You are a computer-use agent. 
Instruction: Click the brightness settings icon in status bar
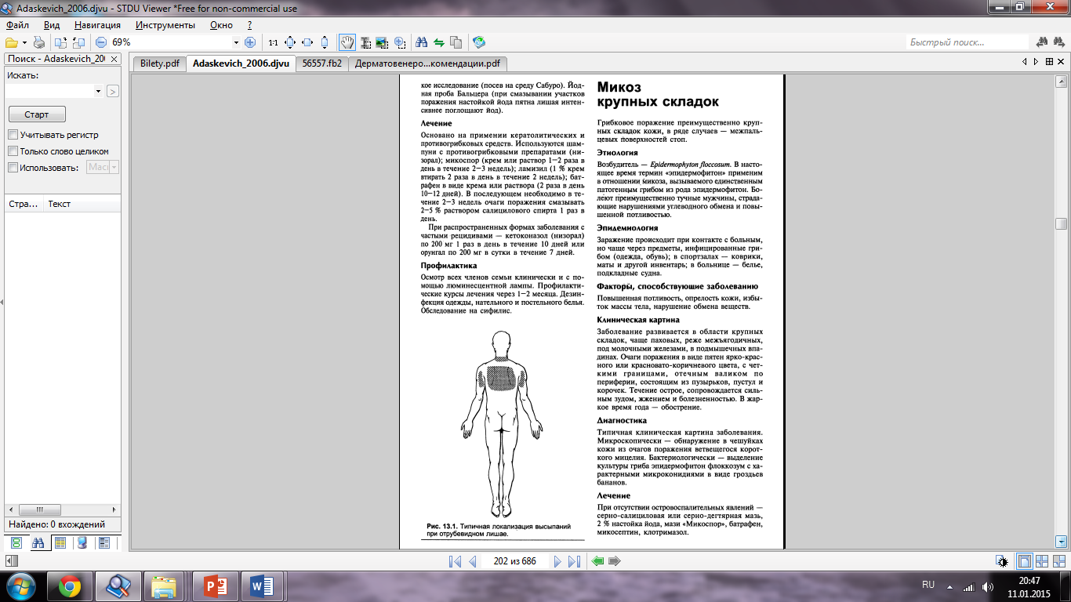pos(1002,561)
